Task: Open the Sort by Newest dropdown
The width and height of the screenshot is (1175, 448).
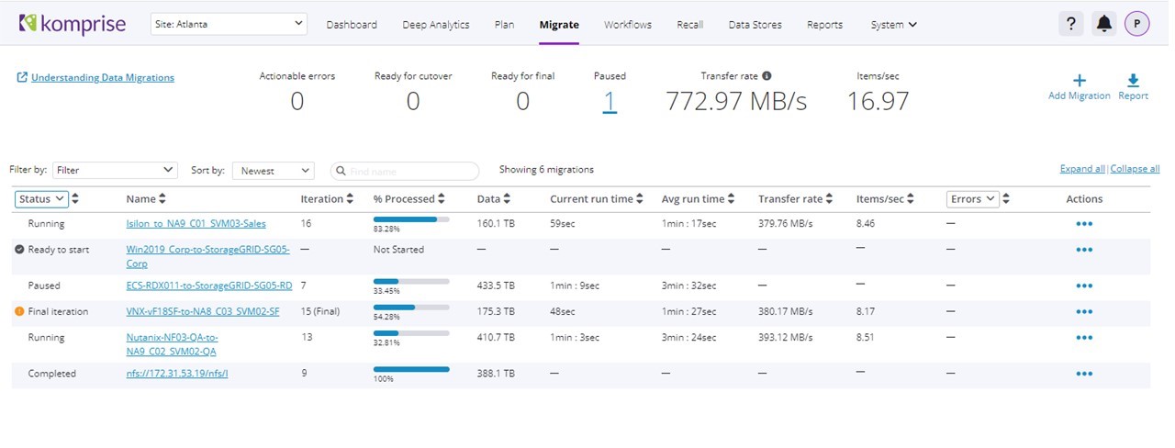Action: coord(274,171)
